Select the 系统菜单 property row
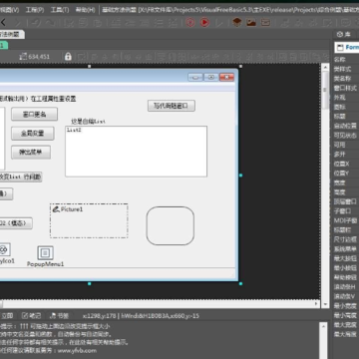359x359 pixels. (346, 249)
